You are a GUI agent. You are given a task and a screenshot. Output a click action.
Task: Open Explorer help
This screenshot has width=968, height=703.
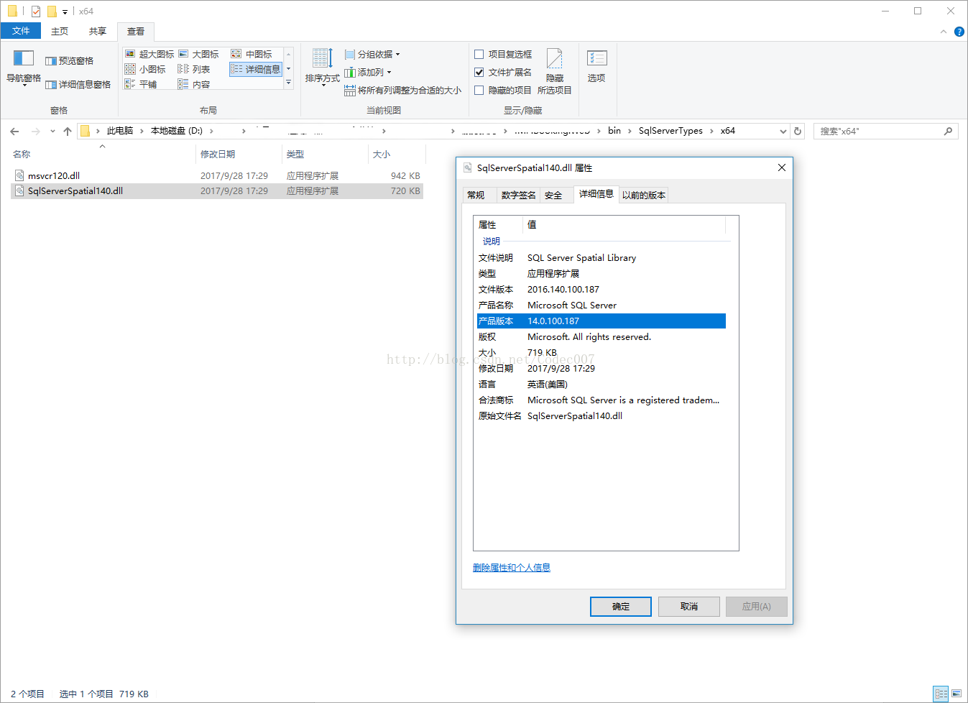click(x=959, y=32)
